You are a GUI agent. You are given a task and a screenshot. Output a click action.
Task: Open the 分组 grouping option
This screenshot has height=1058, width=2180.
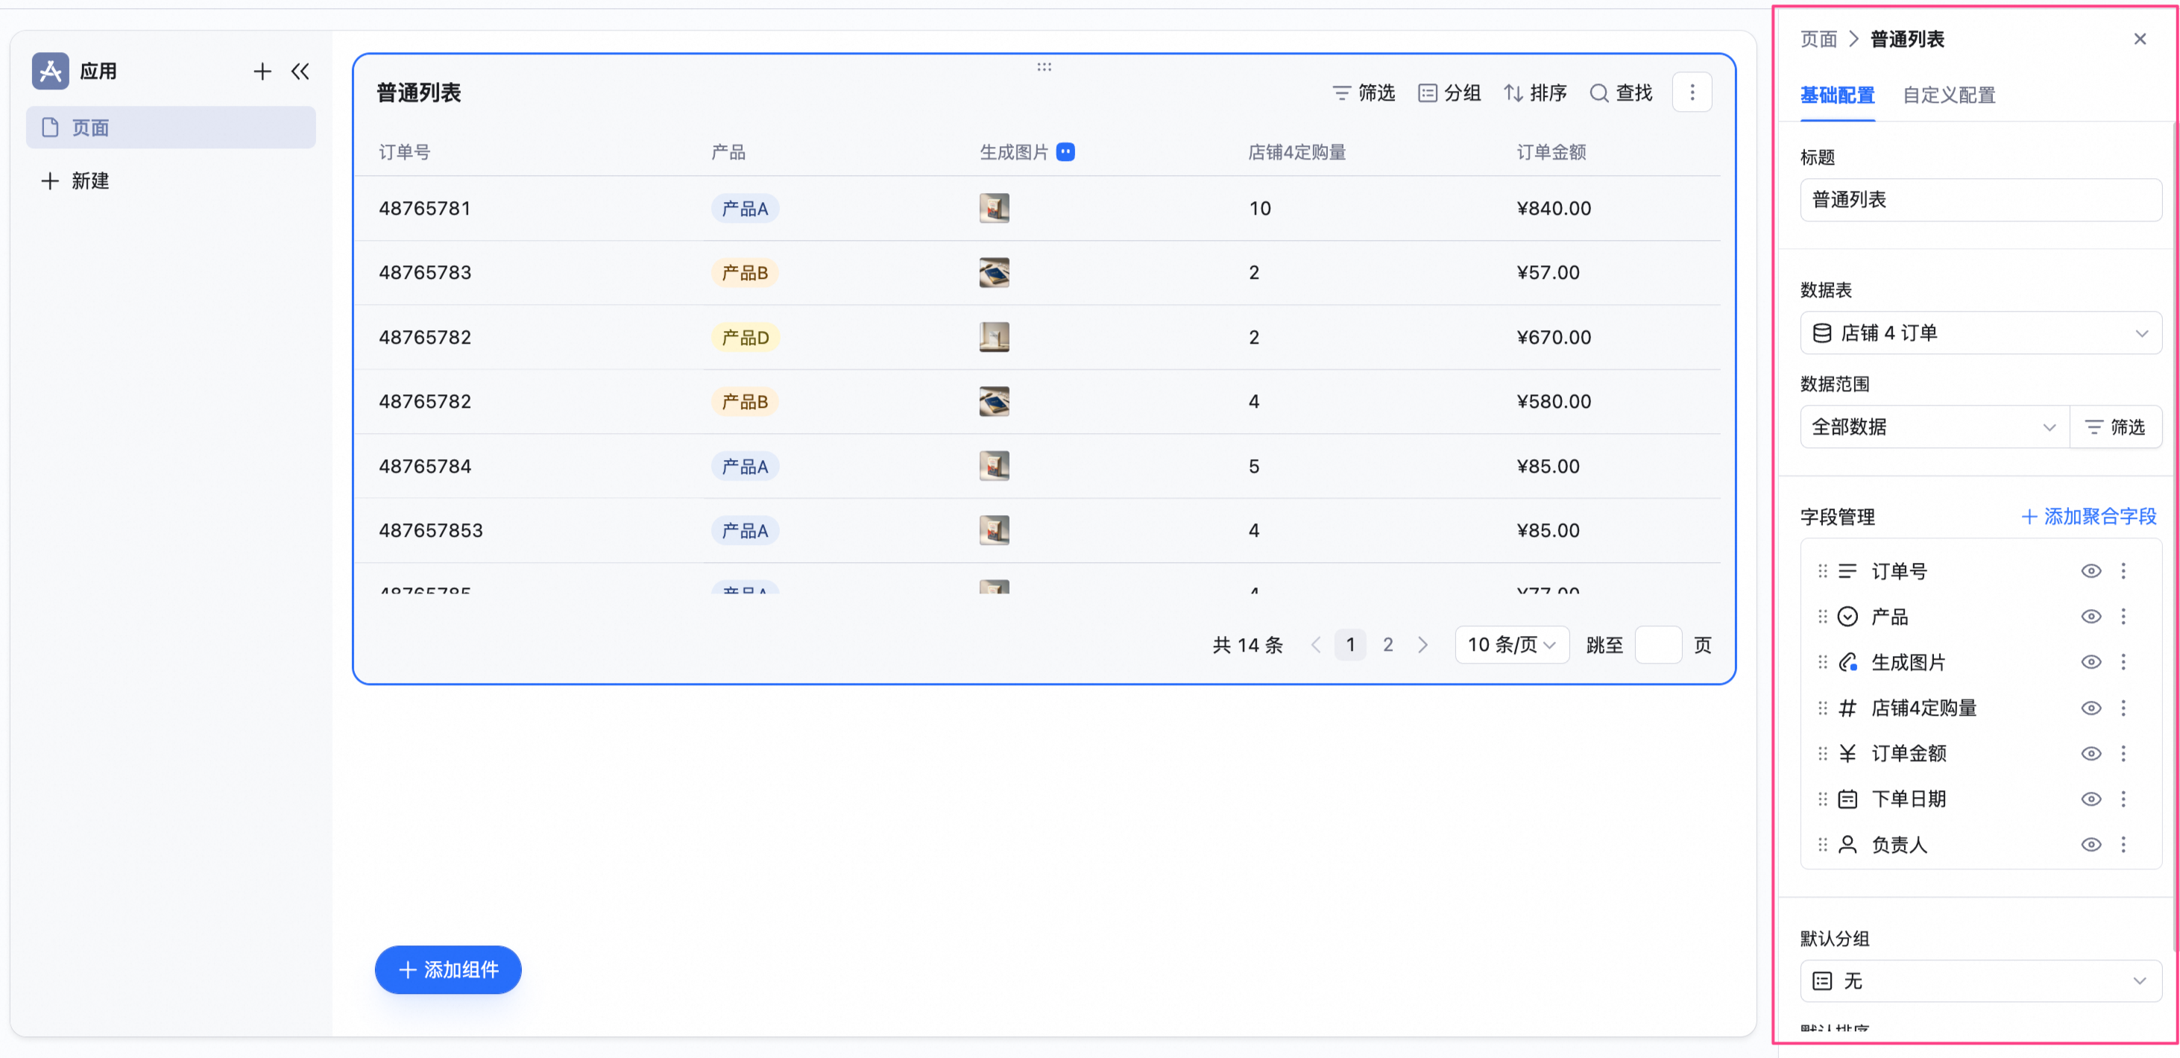pyautogui.click(x=1449, y=93)
